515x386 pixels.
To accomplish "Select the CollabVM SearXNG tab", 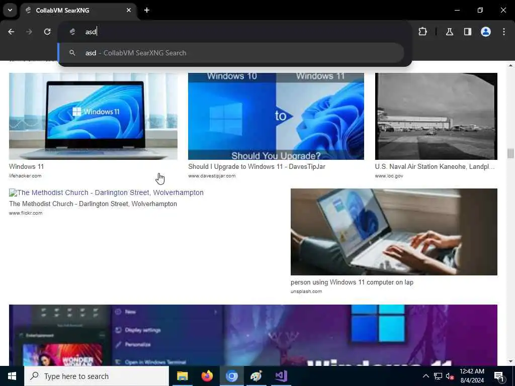I will pos(78,11).
